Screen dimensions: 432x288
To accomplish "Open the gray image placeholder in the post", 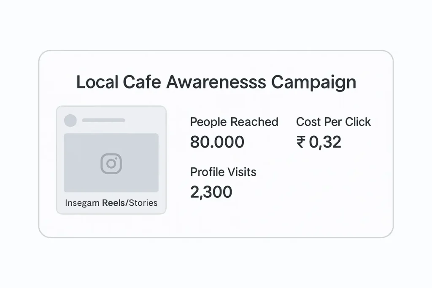I will click(x=111, y=148).
